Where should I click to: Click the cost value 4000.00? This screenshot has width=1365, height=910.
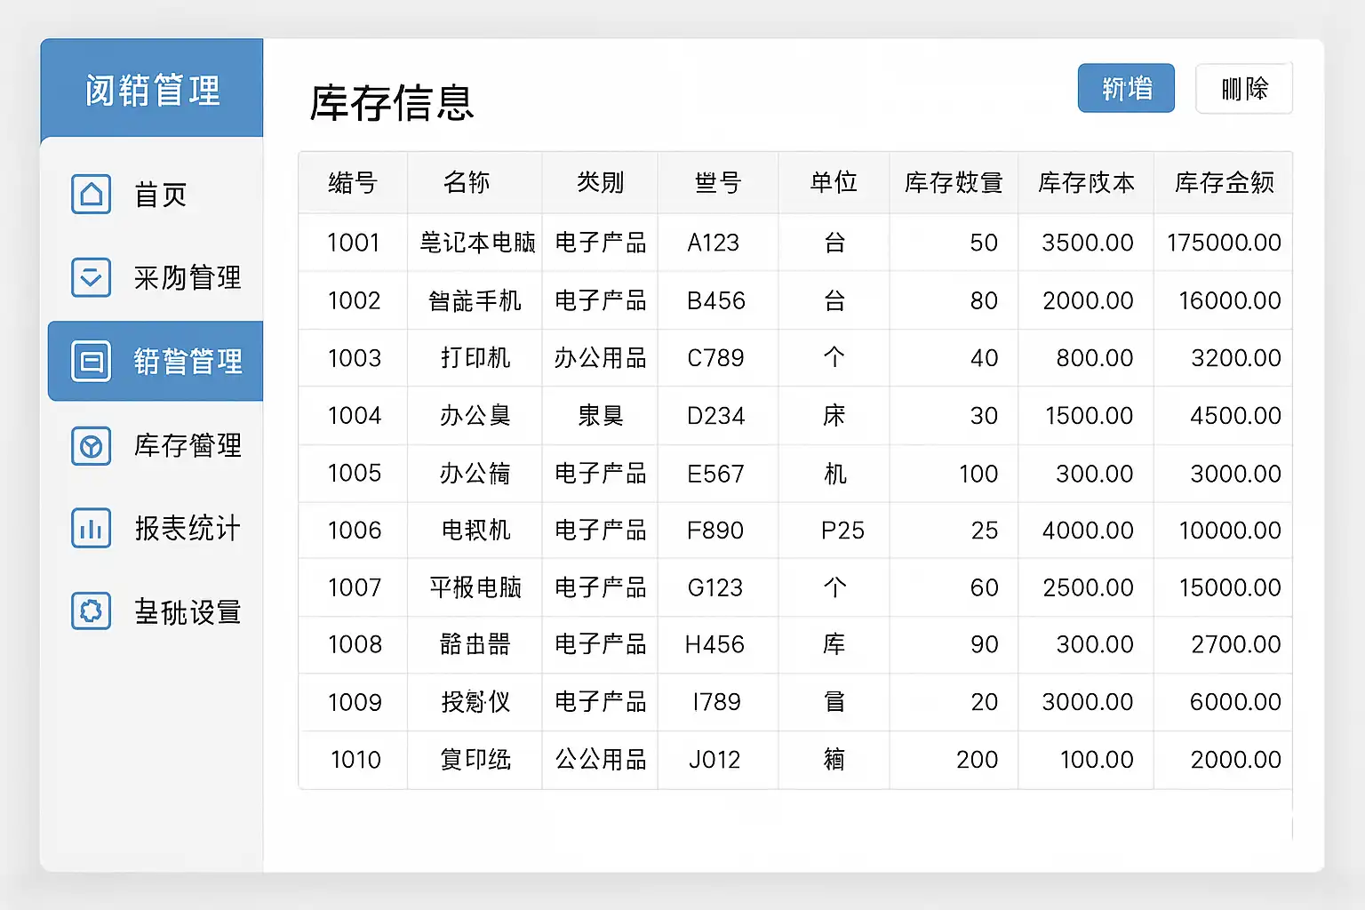pyautogui.click(x=1088, y=531)
